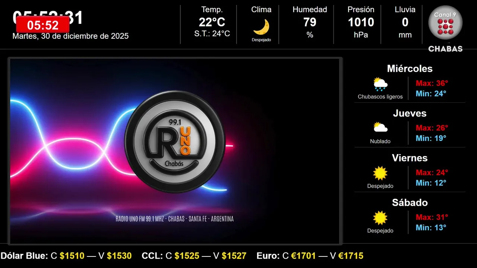Click the 'Euro:' ticker label
This screenshot has width=477, height=268.
point(268,256)
